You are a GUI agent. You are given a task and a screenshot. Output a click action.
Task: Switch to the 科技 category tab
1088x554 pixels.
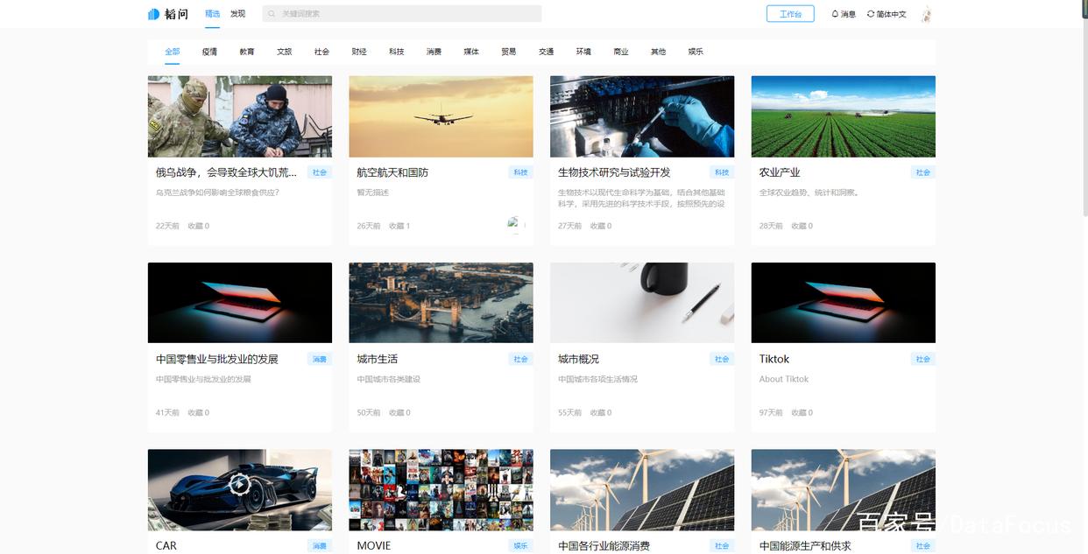pyautogui.click(x=396, y=52)
